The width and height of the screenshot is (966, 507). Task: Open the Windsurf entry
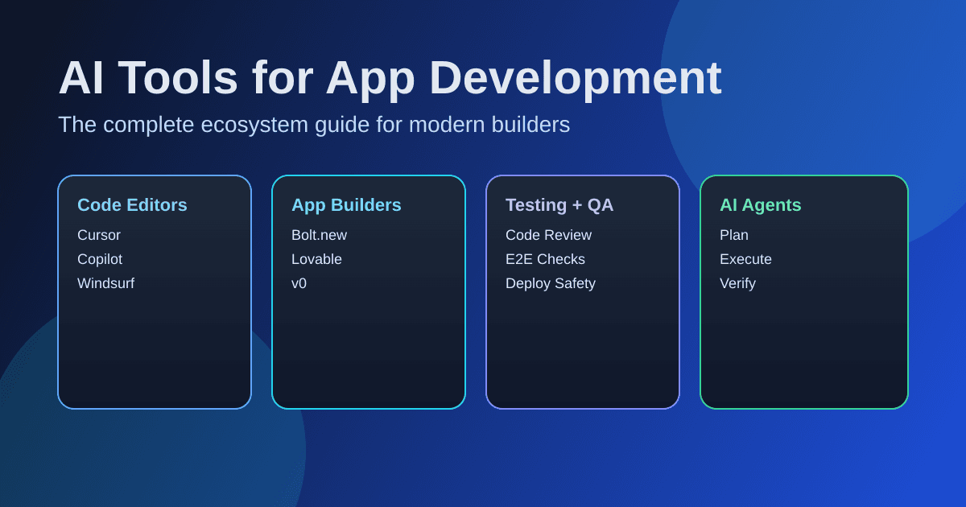point(105,283)
